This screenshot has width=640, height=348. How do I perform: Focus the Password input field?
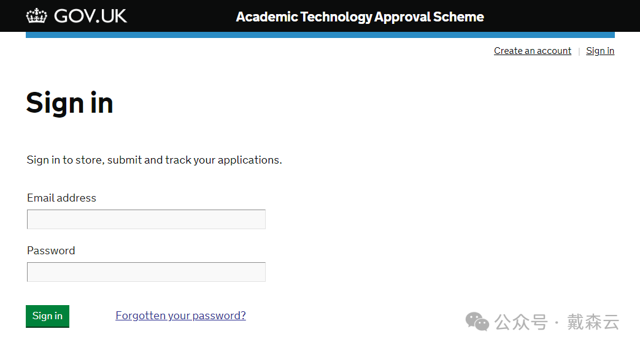click(146, 272)
